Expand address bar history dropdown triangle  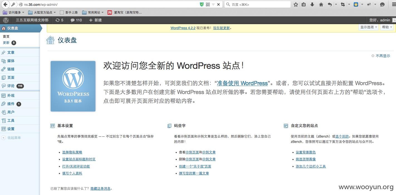click(213, 4)
